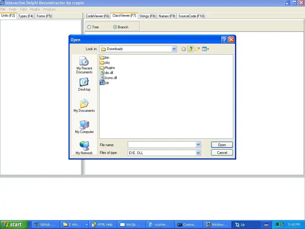This screenshot has width=305, height=229.
Task: Jump to My Documents location
Action: pyautogui.click(x=84, y=106)
